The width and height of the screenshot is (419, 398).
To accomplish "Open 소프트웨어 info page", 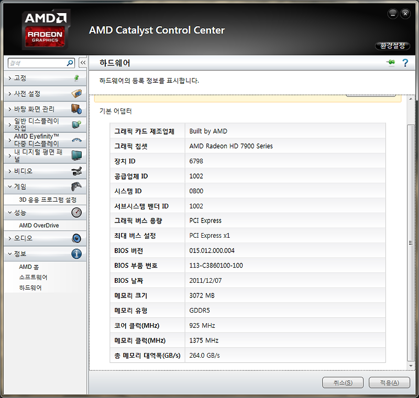I will 33,277.
